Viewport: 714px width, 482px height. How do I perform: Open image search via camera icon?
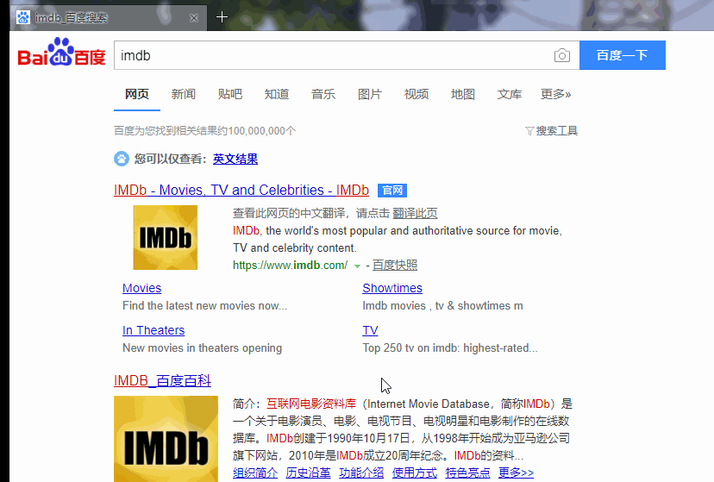pyautogui.click(x=562, y=55)
